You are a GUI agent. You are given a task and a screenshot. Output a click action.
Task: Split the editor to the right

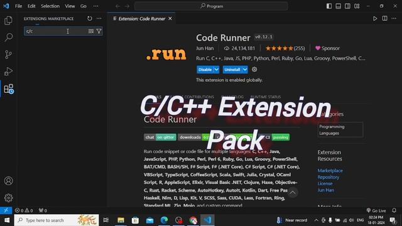click(384, 18)
